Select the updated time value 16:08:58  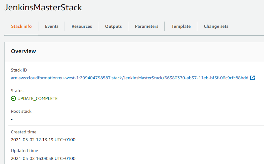click(43, 158)
